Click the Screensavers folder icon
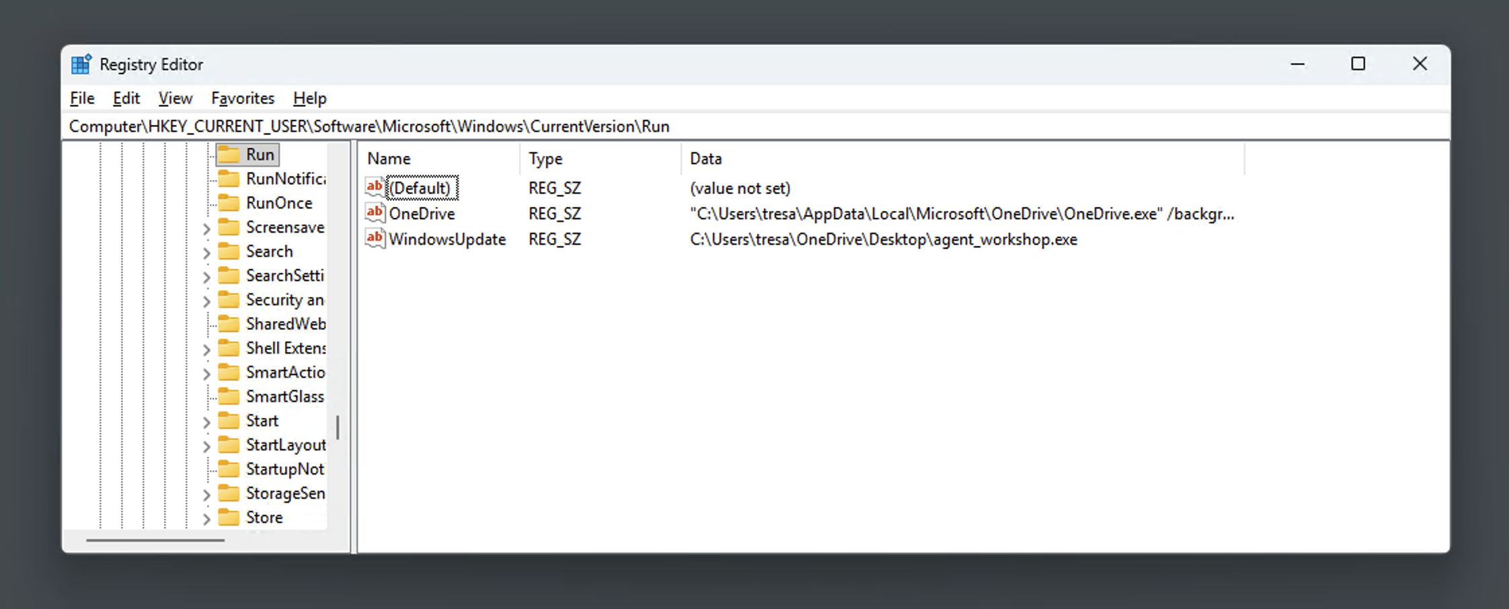The height and width of the screenshot is (609, 1509). point(229,227)
